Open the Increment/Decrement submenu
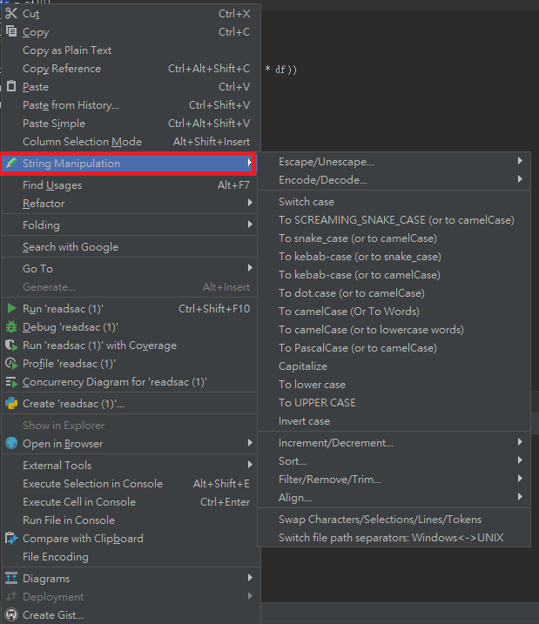The width and height of the screenshot is (539, 624). click(x=336, y=443)
